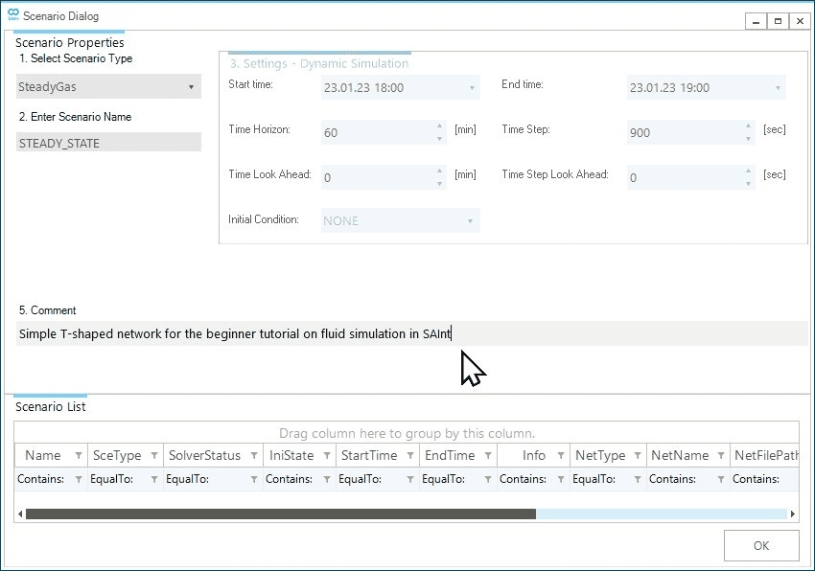The image size is (815, 571).
Task: Decrease the Time Step value
Action: tap(747, 139)
